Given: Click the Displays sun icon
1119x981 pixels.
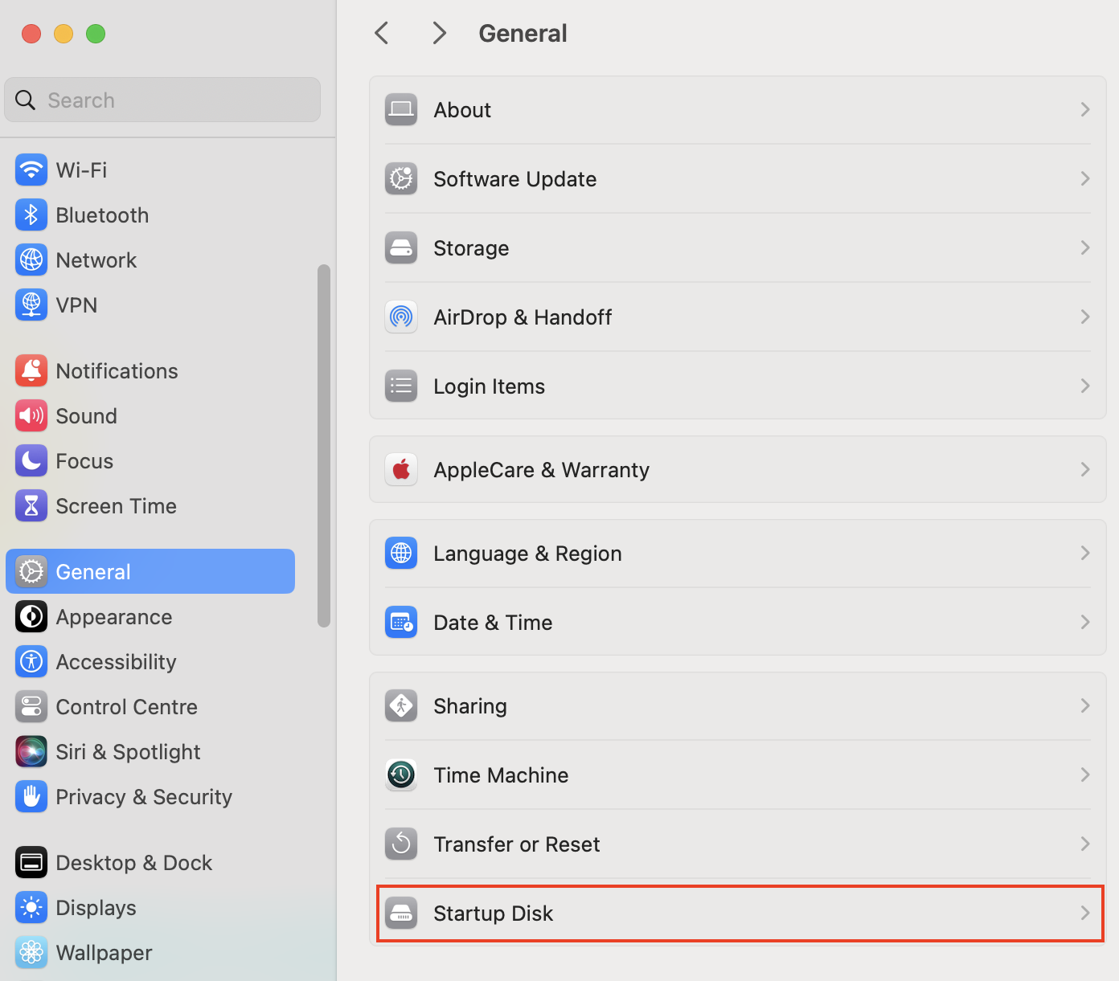Looking at the screenshot, I should [31, 908].
